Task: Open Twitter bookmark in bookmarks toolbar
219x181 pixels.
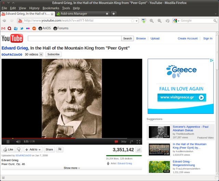Action: tap(22, 28)
